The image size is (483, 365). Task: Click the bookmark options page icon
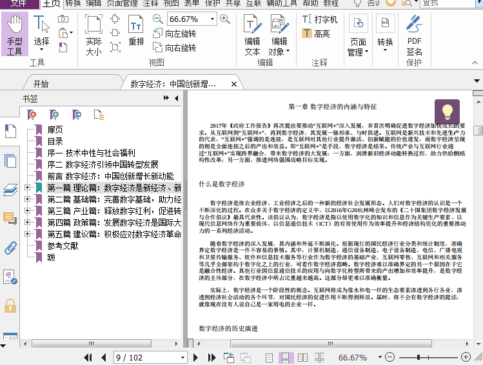[99, 115]
